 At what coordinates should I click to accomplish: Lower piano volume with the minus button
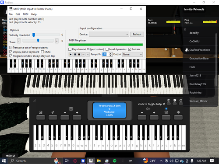pos(142,117)
